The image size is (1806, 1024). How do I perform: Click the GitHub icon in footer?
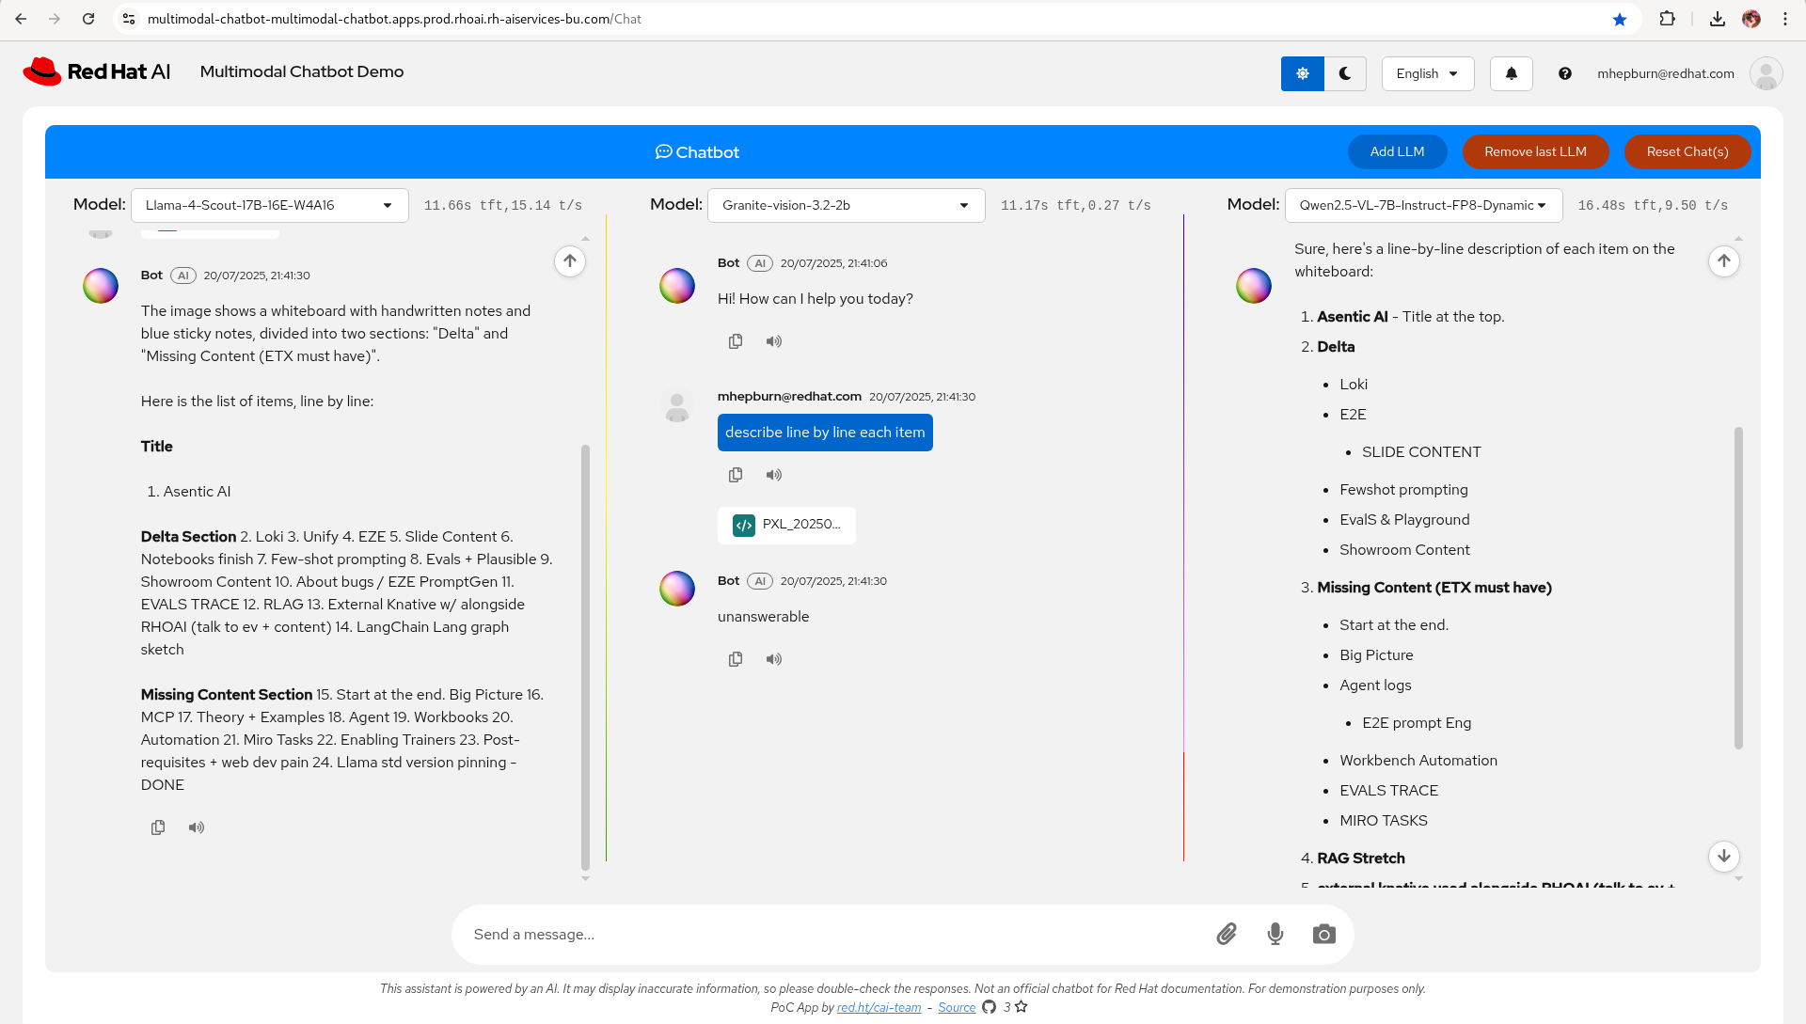(990, 1007)
